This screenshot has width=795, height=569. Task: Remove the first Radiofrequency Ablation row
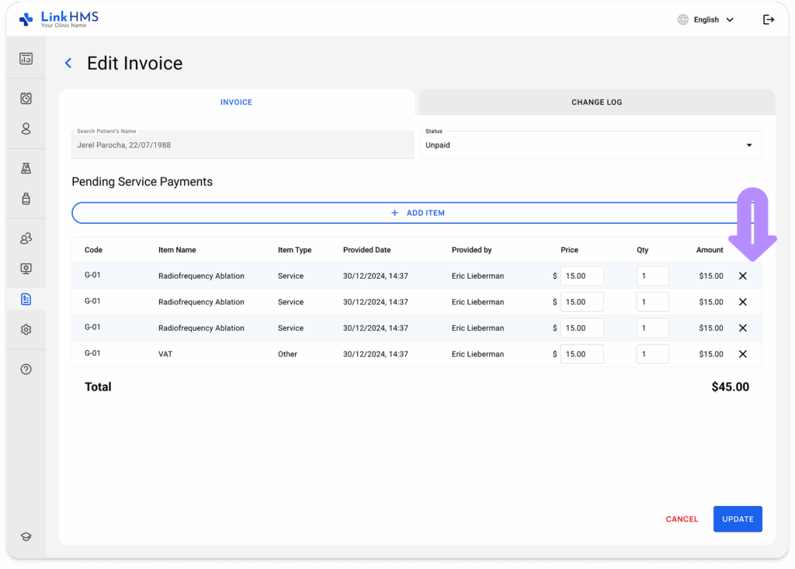743,276
